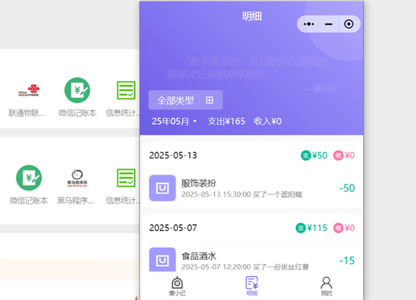Click the pink 收 badge for 2025-05-13

point(339,155)
